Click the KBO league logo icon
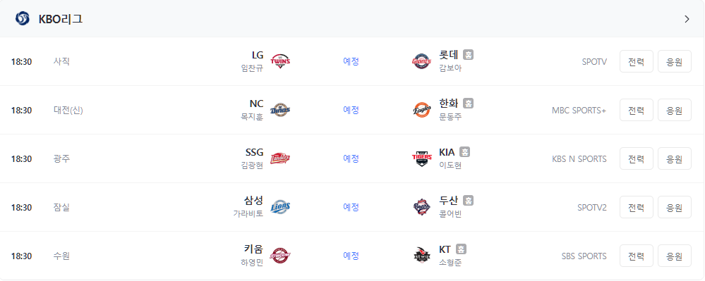This screenshot has height=281, width=705. pos(22,19)
